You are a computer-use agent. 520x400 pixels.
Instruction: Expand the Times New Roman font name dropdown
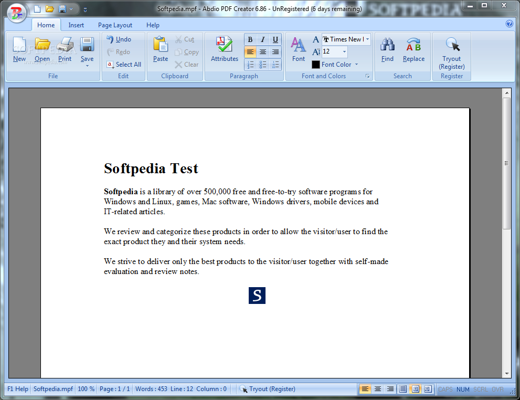(367, 39)
